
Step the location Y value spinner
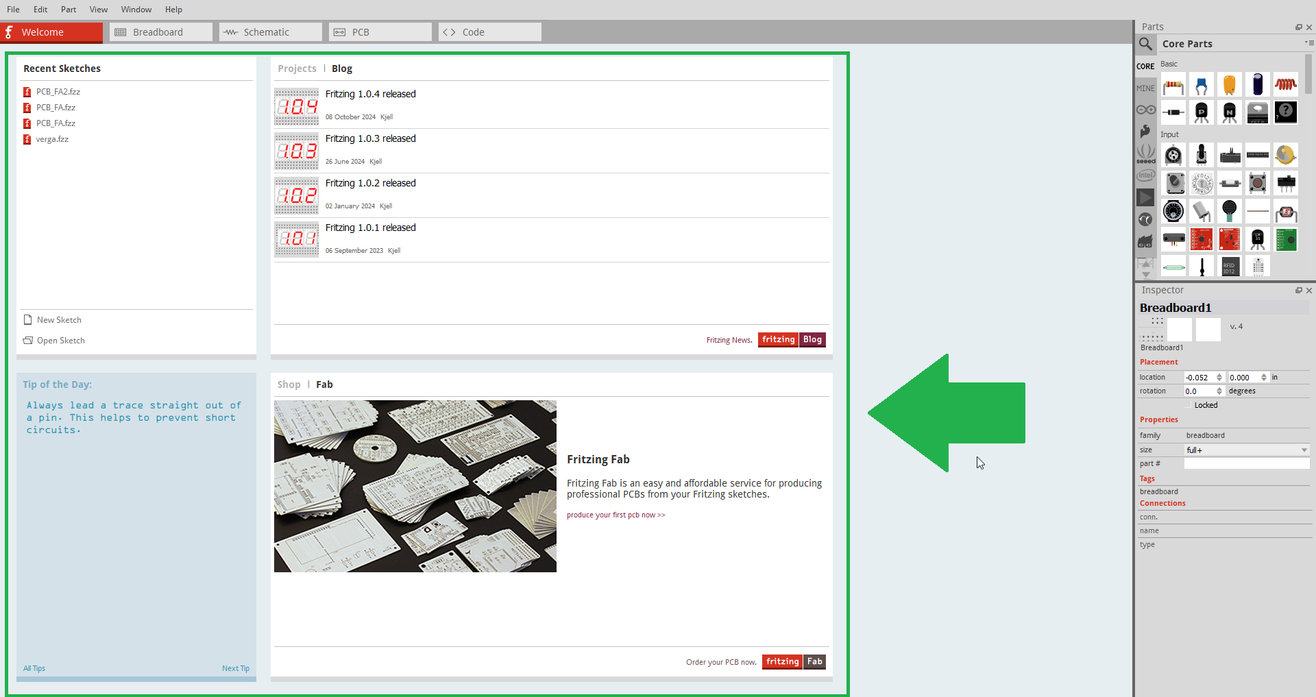[1264, 378]
